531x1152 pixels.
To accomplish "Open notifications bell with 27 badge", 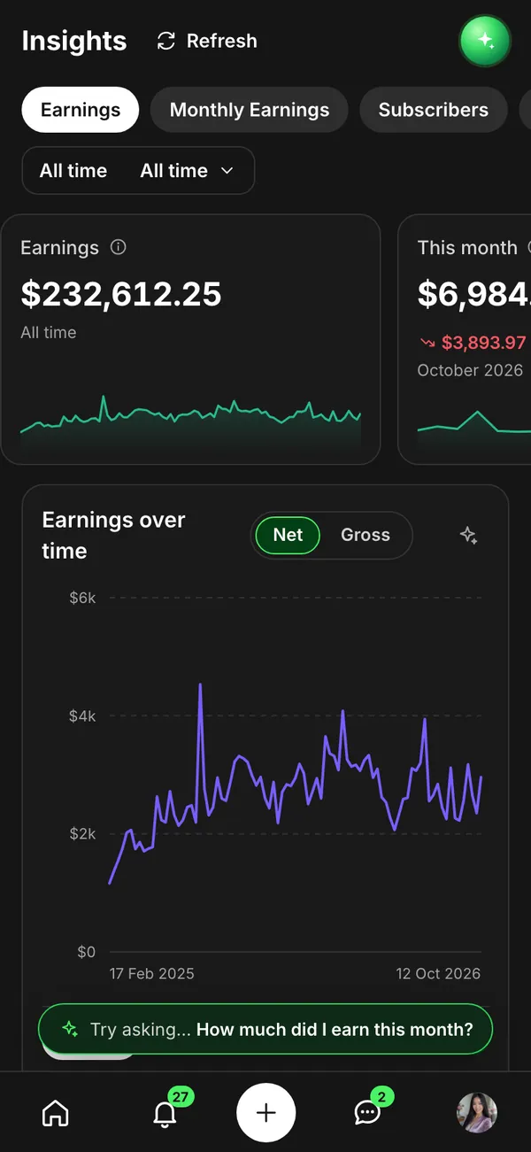I will tap(165, 1112).
